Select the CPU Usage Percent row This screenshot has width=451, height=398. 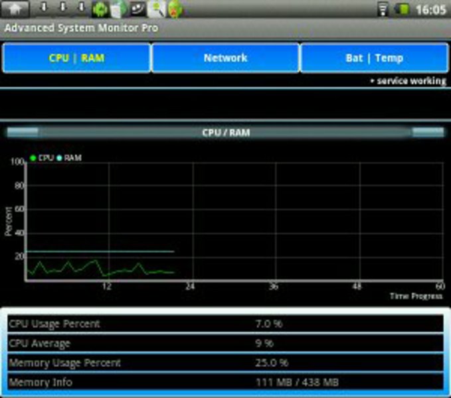pyautogui.click(x=226, y=324)
